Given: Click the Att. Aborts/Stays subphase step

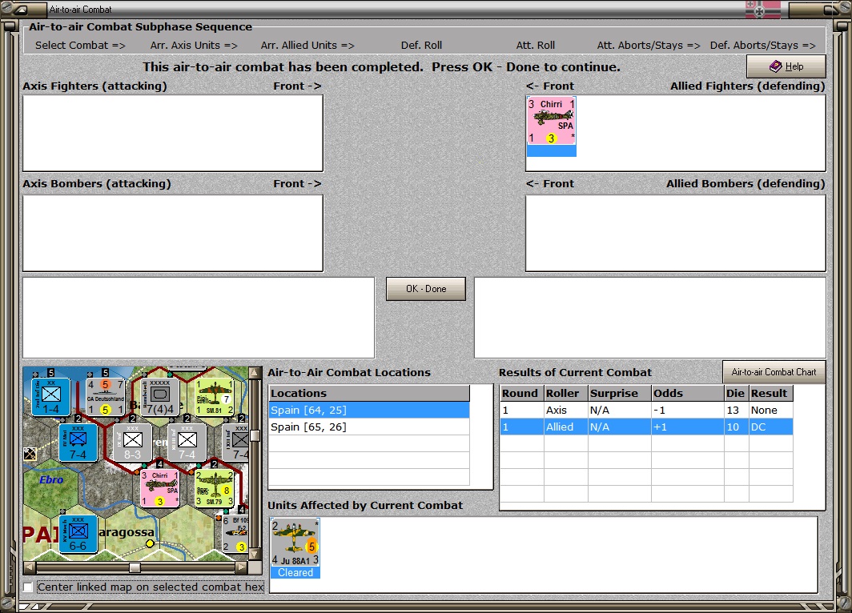Looking at the screenshot, I should [x=649, y=45].
